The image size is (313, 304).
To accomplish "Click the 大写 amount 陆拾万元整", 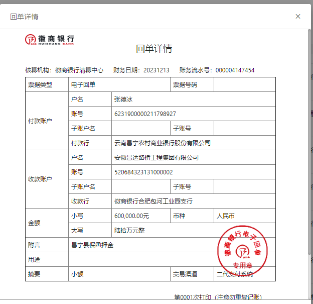I will coord(129,231).
